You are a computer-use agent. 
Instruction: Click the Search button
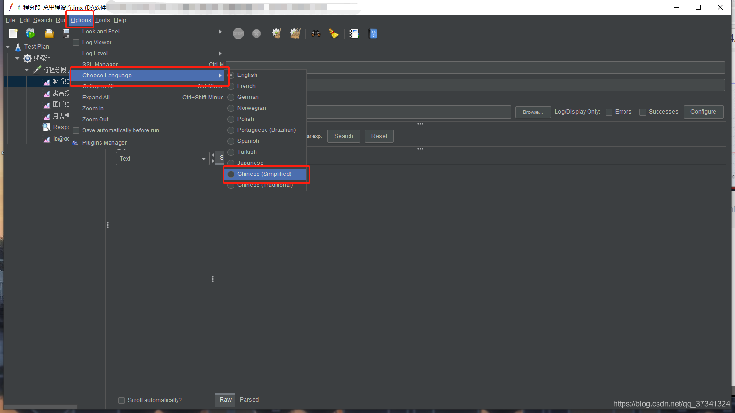tap(344, 136)
